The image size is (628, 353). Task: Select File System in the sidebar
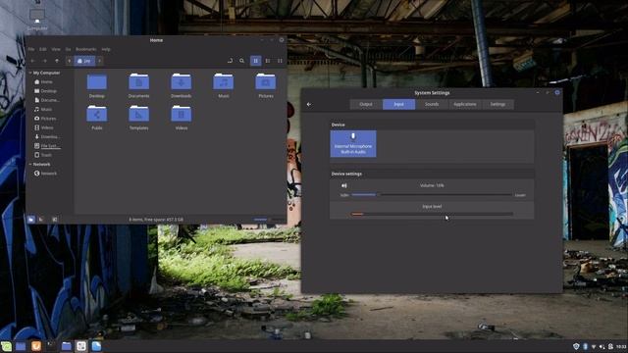click(x=47, y=146)
